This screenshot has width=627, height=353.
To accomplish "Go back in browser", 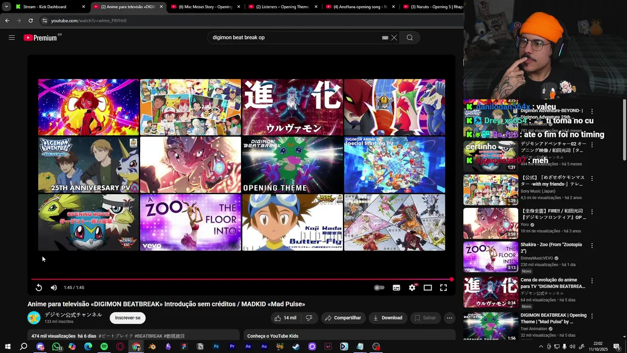I will click(7, 21).
